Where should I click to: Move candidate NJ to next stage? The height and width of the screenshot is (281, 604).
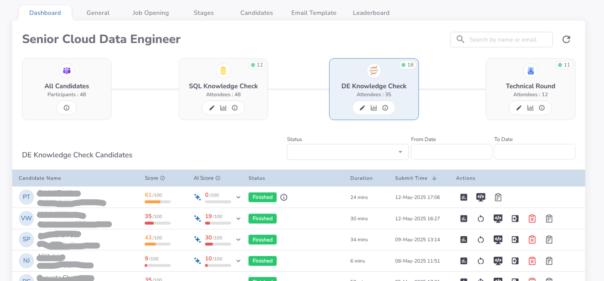click(515, 261)
